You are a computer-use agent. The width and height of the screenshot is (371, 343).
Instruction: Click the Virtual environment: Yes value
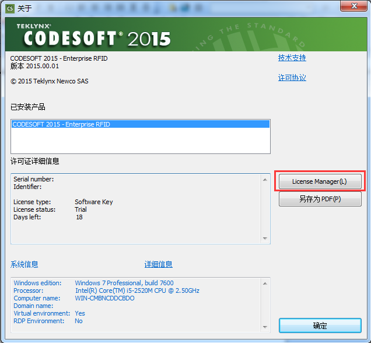tap(80, 313)
